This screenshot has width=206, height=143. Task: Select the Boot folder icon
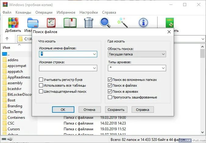(5, 100)
